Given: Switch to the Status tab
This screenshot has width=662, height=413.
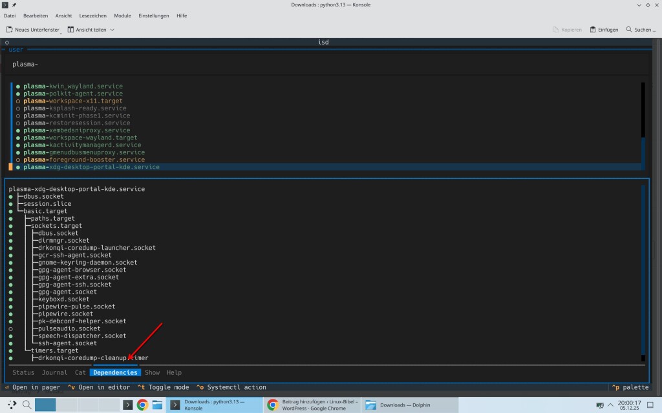Looking at the screenshot, I should (x=23, y=372).
